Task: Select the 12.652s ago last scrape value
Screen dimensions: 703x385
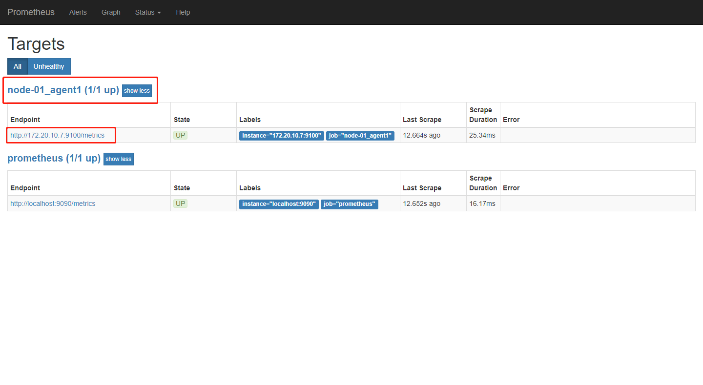Action: pos(422,203)
